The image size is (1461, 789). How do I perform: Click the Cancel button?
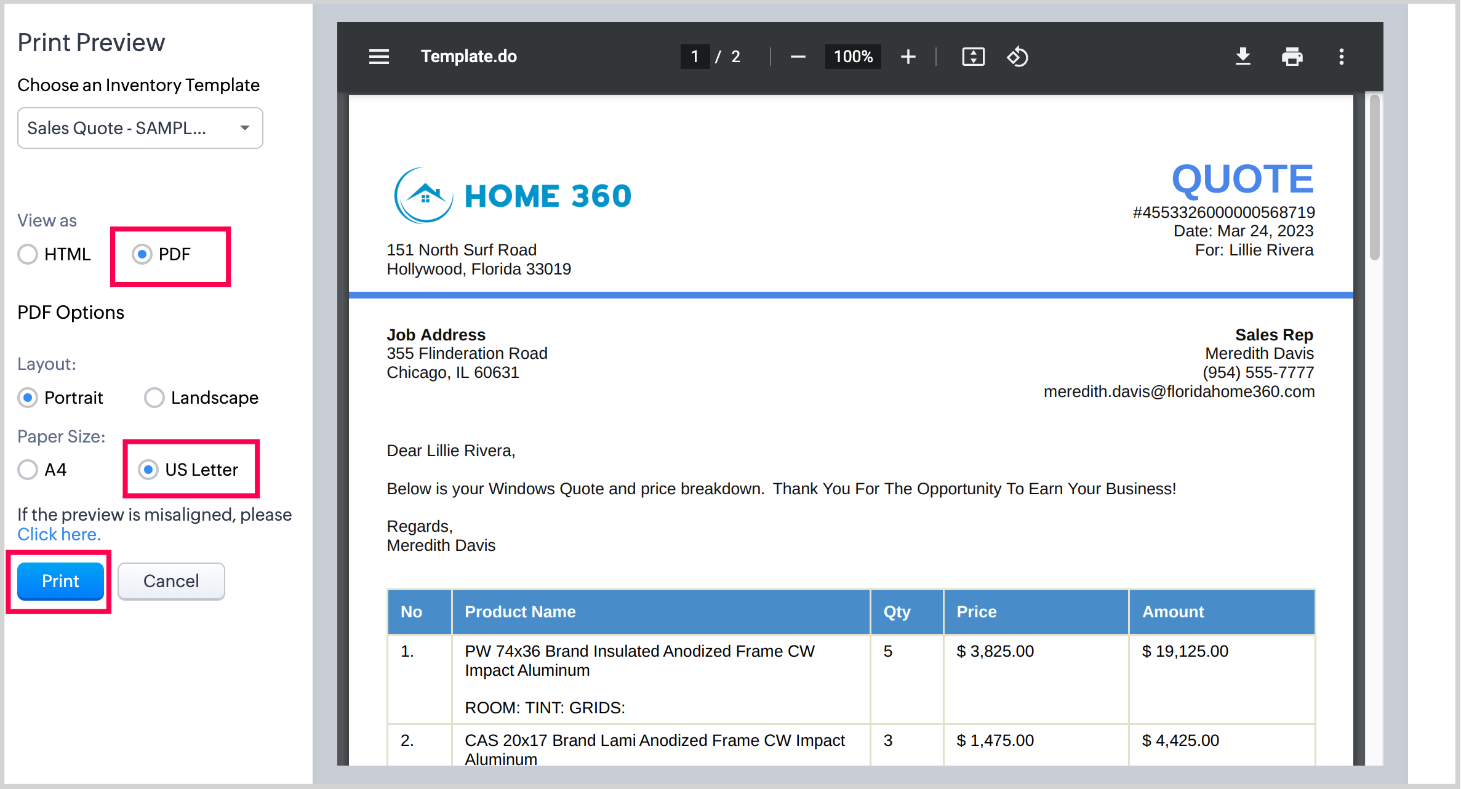171,581
